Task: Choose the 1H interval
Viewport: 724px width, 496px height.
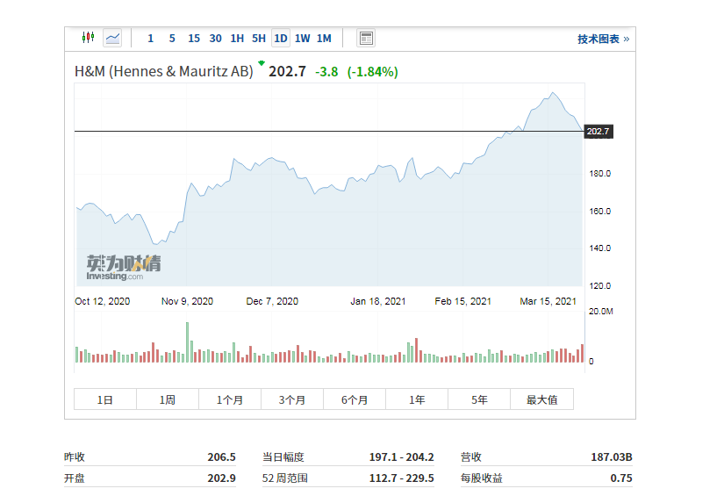Action: (237, 39)
